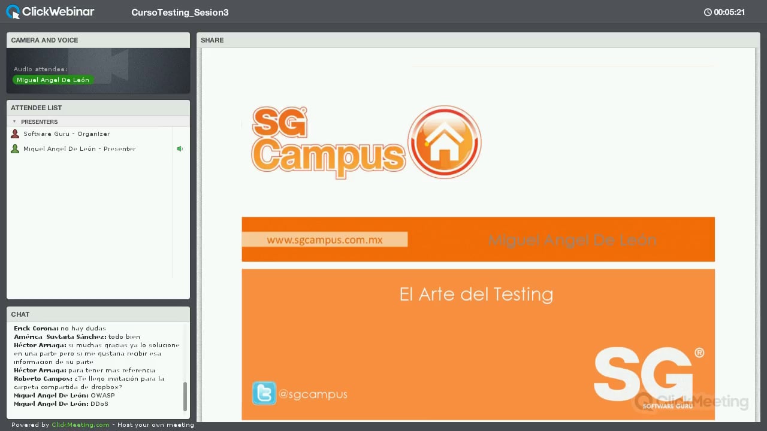Click the SG Campus logo on the slide

(x=366, y=142)
